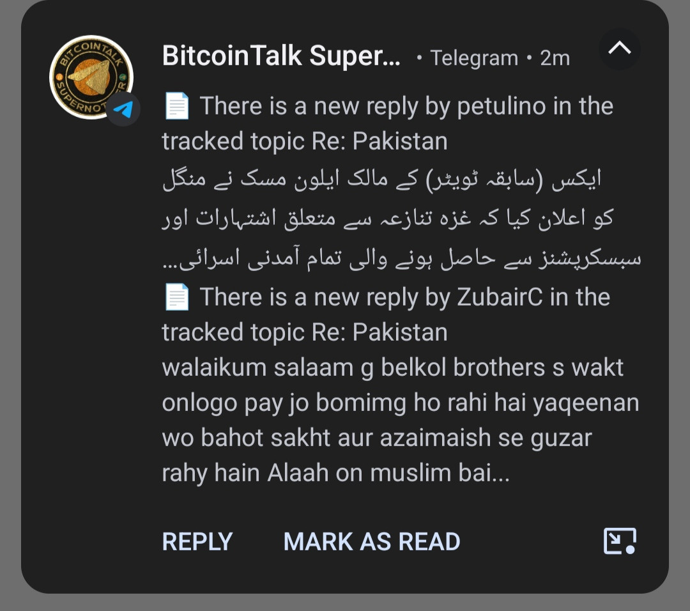Tap the Telegram badge on avatar
The image size is (690, 611).
123,109
